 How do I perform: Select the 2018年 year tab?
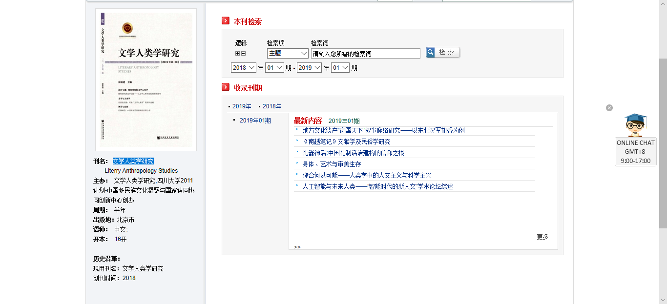click(272, 106)
